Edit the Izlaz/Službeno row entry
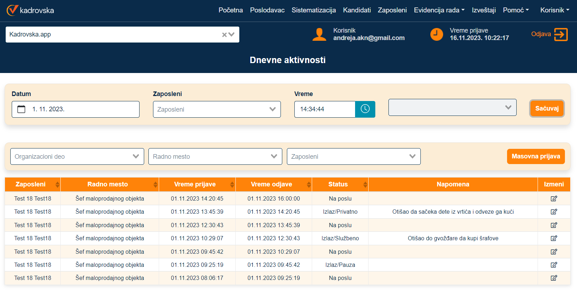577x292 pixels. click(554, 238)
